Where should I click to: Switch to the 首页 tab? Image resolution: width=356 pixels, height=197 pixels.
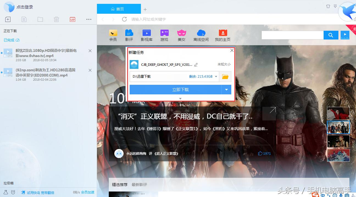pyautogui.click(x=119, y=9)
